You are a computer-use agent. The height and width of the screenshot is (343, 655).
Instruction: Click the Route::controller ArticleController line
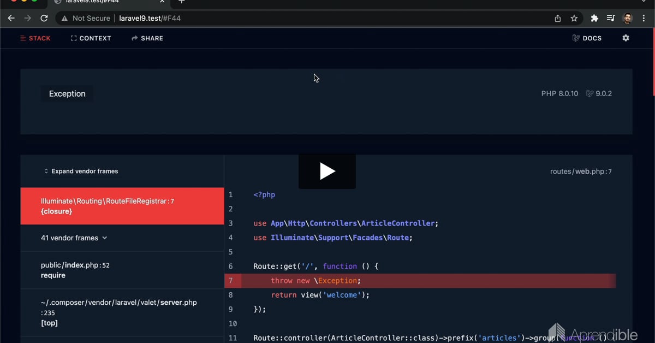pos(431,338)
